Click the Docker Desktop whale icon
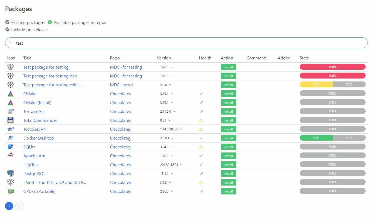The width and height of the screenshot is (371, 217). (x=11, y=138)
